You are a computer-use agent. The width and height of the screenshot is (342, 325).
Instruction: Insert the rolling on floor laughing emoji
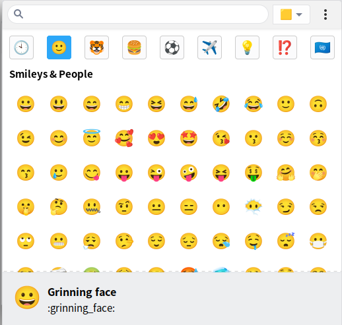click(221, 103)
